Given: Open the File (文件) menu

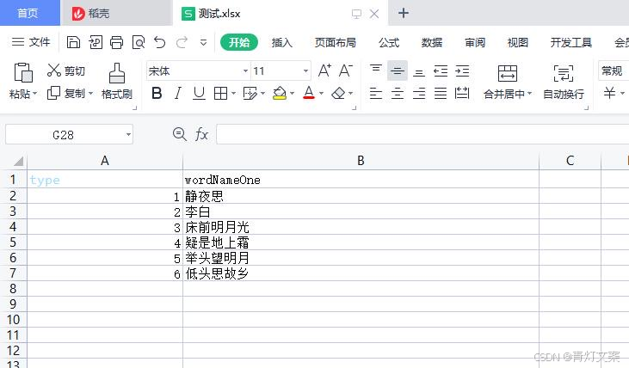Looking at the screenshot, I should 31,41.
